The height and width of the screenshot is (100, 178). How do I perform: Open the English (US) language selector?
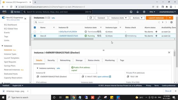coord(18,86)
